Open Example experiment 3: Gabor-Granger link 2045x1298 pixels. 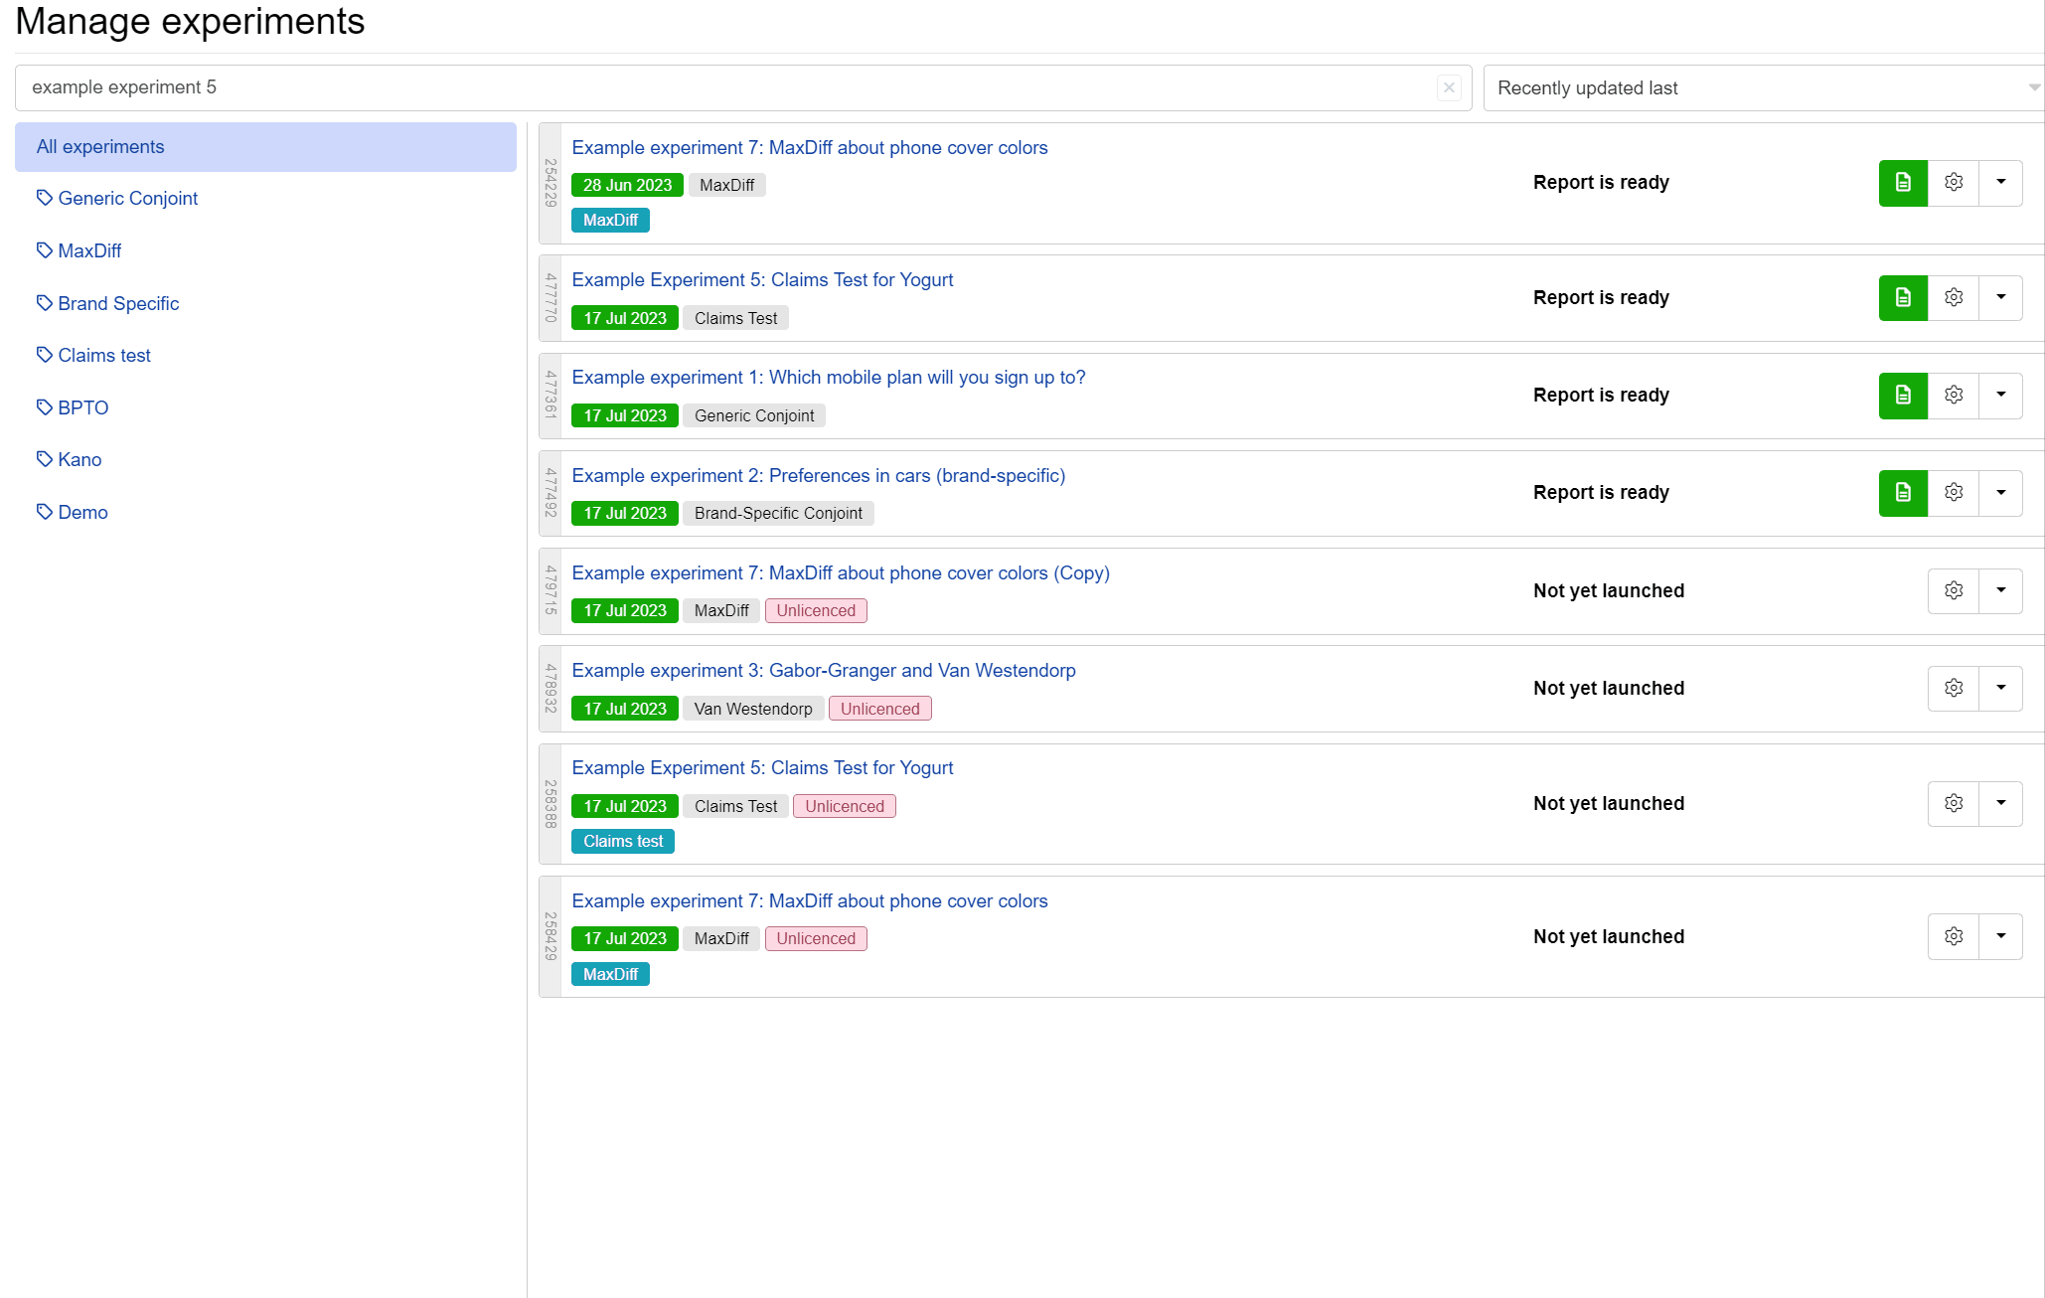click(x=824, y=671)
